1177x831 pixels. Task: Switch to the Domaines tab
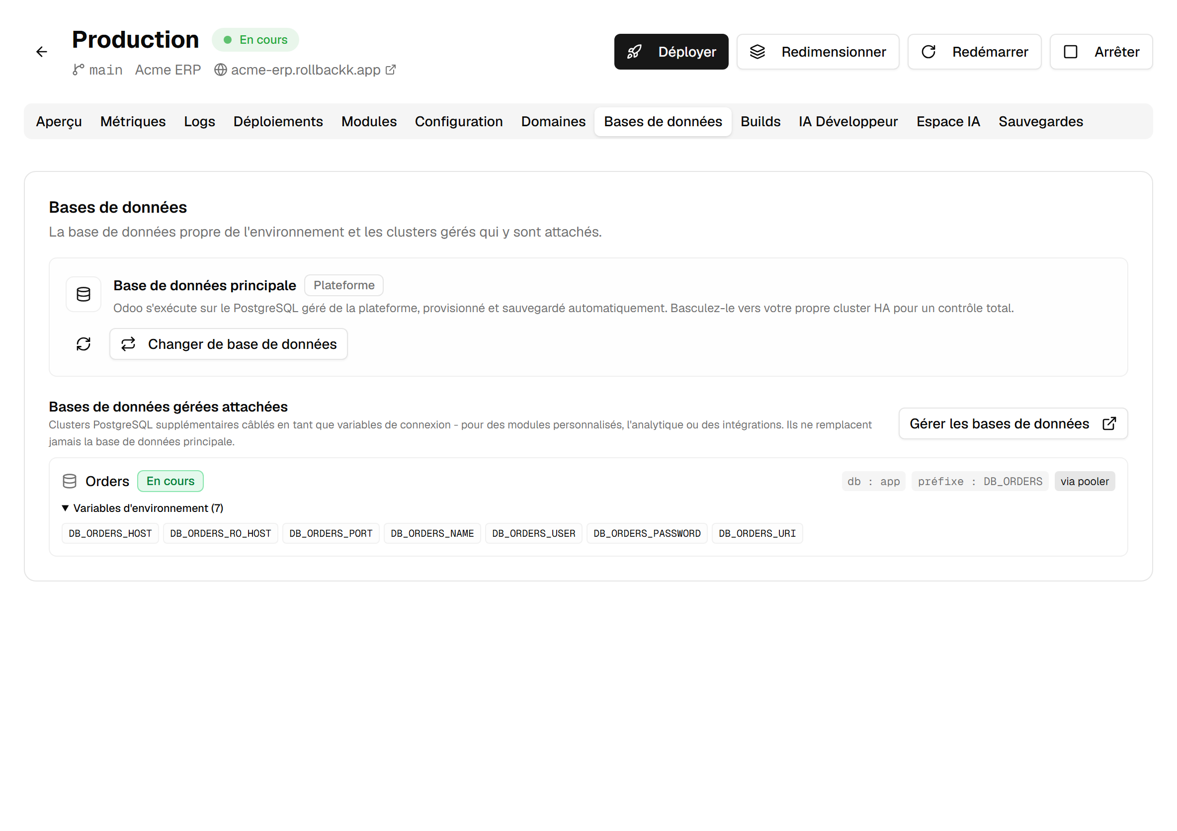[x=553, y=121]
